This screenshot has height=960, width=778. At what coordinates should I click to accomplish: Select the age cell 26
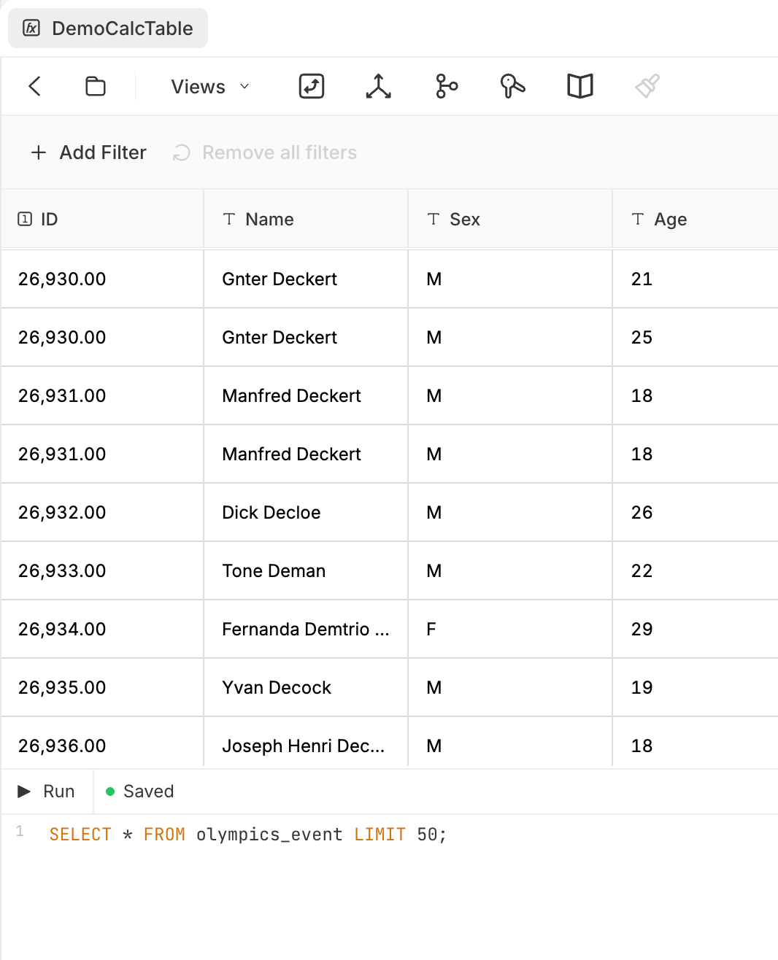(x=695, y=512)
